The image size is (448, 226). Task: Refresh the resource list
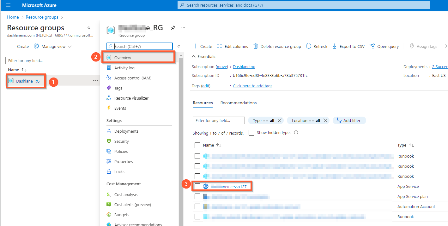click(317, 46)
